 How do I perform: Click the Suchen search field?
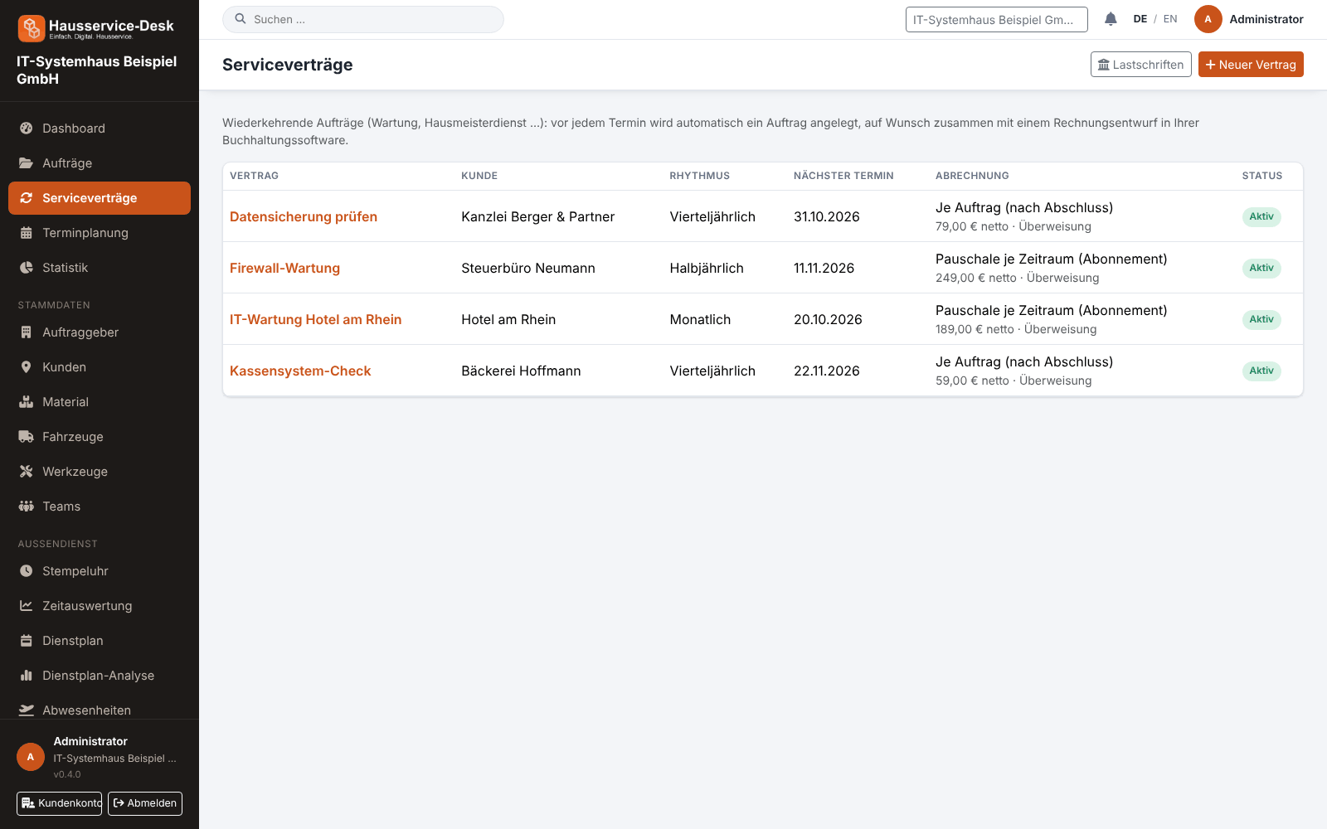363,19
